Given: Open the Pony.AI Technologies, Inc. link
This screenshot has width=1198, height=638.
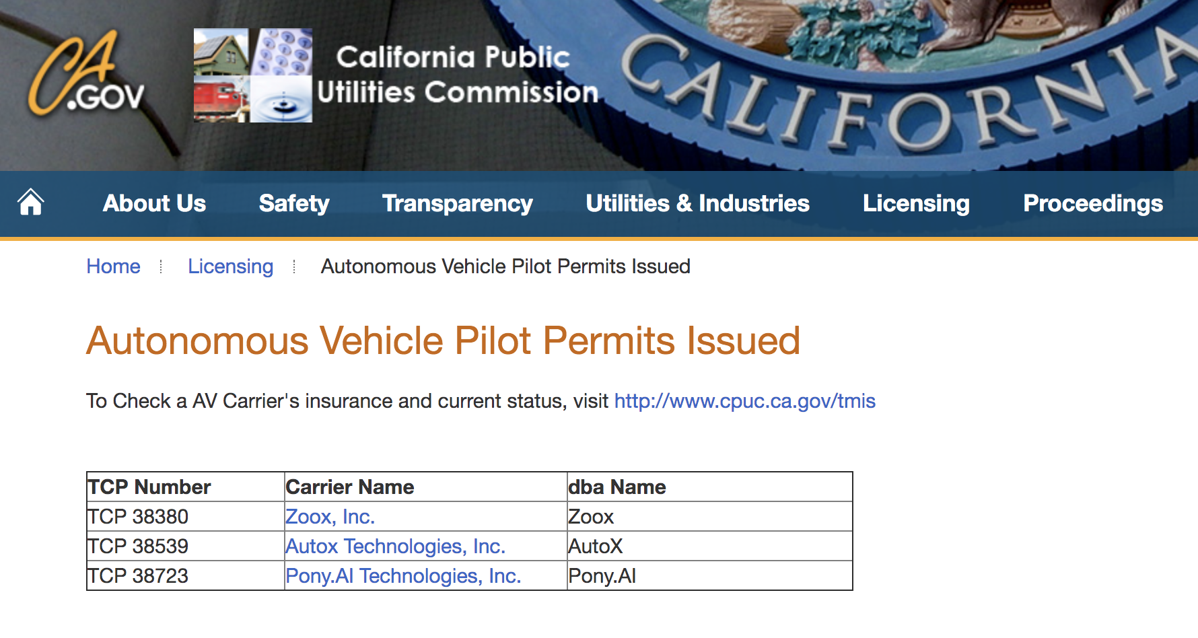Looking at the screenshot, I should point(403,576).
